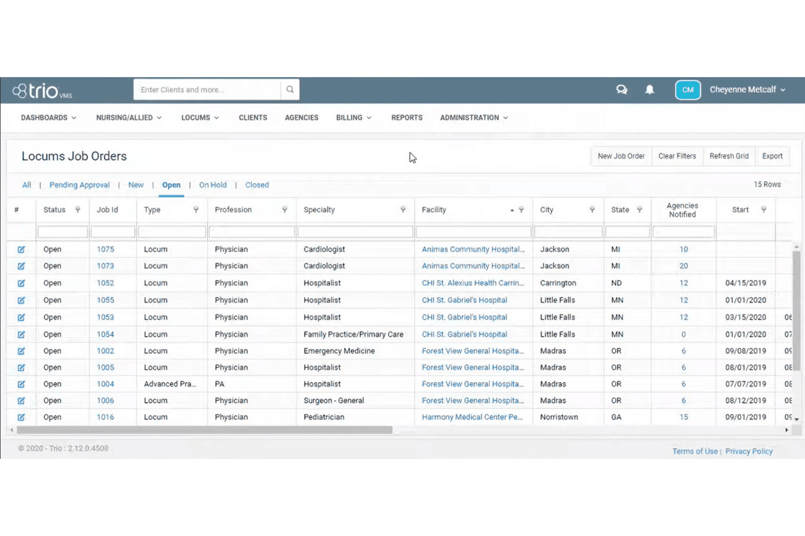Image resolution: width=805 pixels, height=536 pixels.
Task: Open the chat messages icon
Action: (x=622, y=90)
